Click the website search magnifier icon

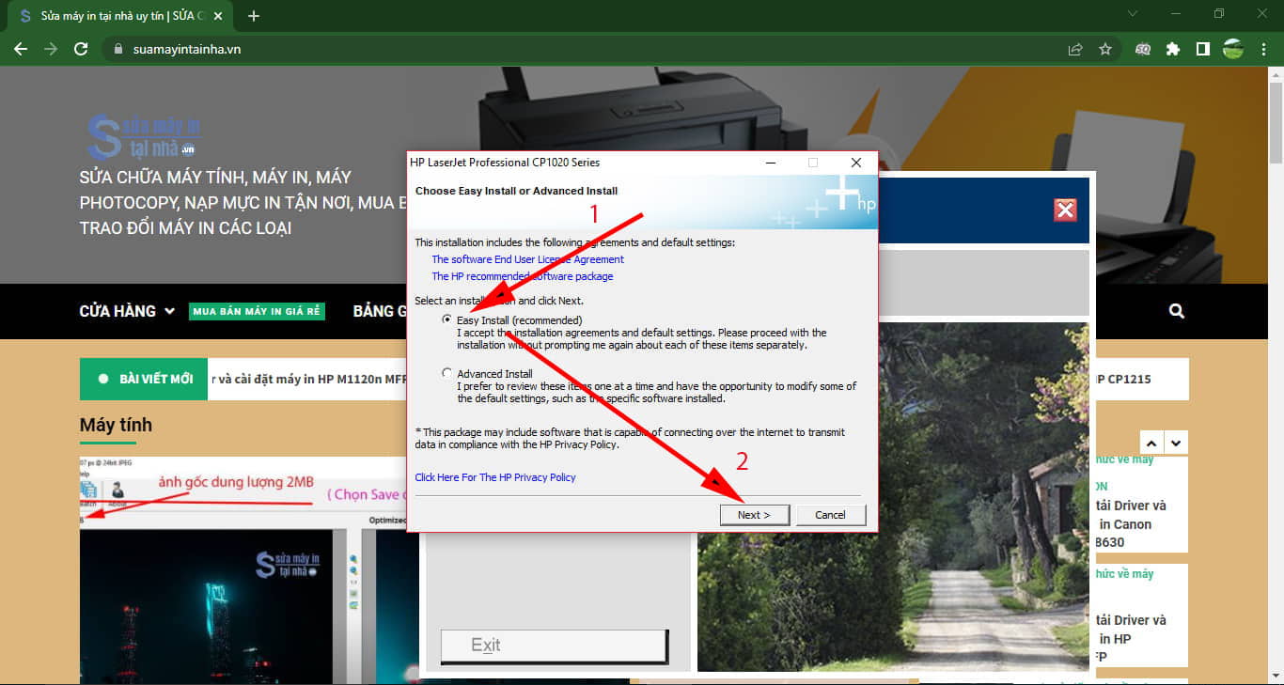(1177, 311)
